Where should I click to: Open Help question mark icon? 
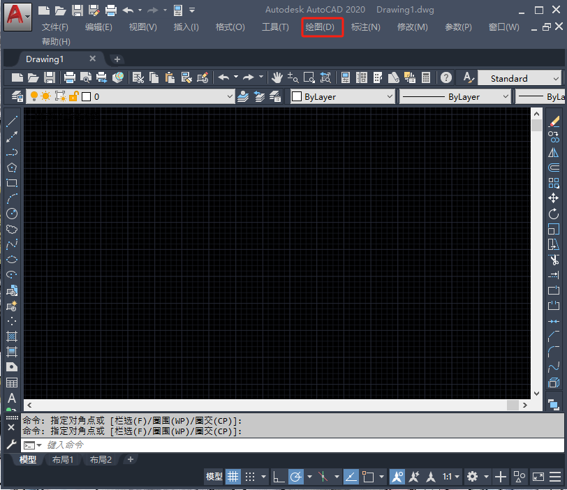pos(446,77)
